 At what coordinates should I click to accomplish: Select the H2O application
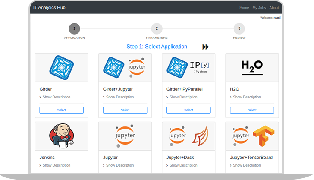point(252,110)
